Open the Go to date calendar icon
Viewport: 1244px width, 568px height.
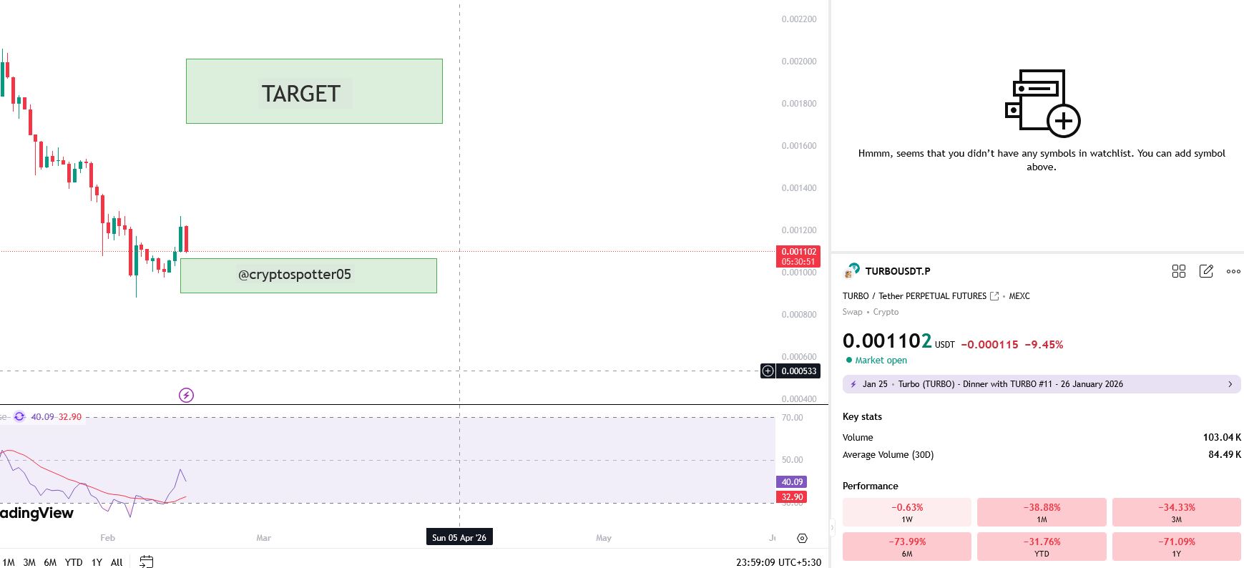[x=146, y=562]
